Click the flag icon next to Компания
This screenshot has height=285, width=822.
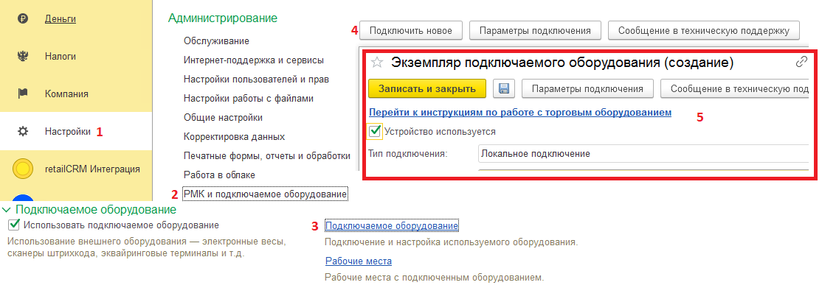(x=23, y=94)
